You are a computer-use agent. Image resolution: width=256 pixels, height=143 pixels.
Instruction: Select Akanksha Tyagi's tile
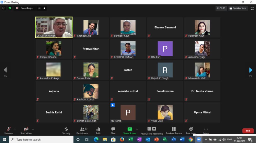tap(202, 49)
